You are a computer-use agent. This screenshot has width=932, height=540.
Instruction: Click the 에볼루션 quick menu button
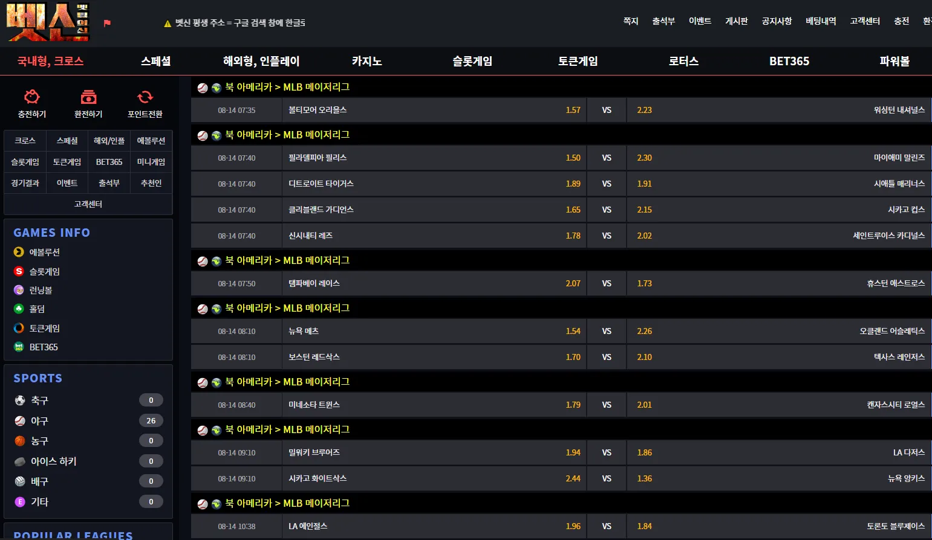pyautogui.click(x=151, y=141)
